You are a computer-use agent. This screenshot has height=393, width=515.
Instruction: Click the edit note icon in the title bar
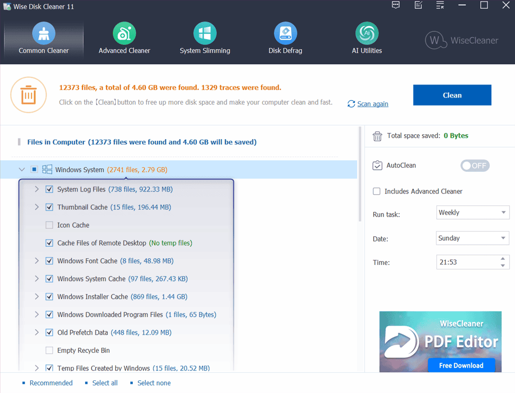(x=418, y=6)
